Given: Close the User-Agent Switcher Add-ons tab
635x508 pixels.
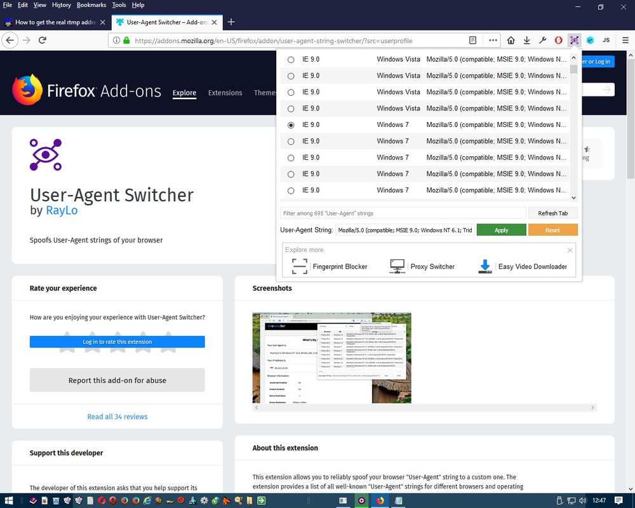Looking at the screenshot, I should 214,22.
